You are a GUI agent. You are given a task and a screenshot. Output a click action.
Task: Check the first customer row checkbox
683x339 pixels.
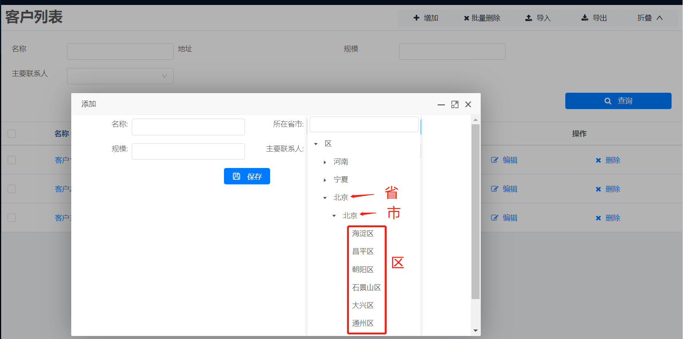pyautogui.click(x=12, y=160)
